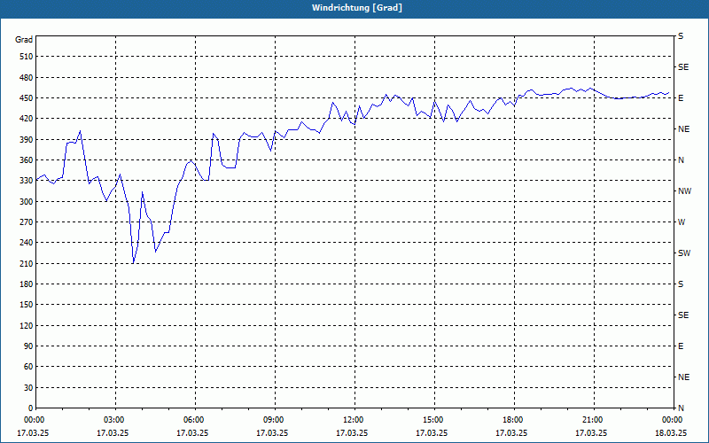Screen dimensions: 709x443
Task: Click the "15:00" time label
Action: point(434,420)
